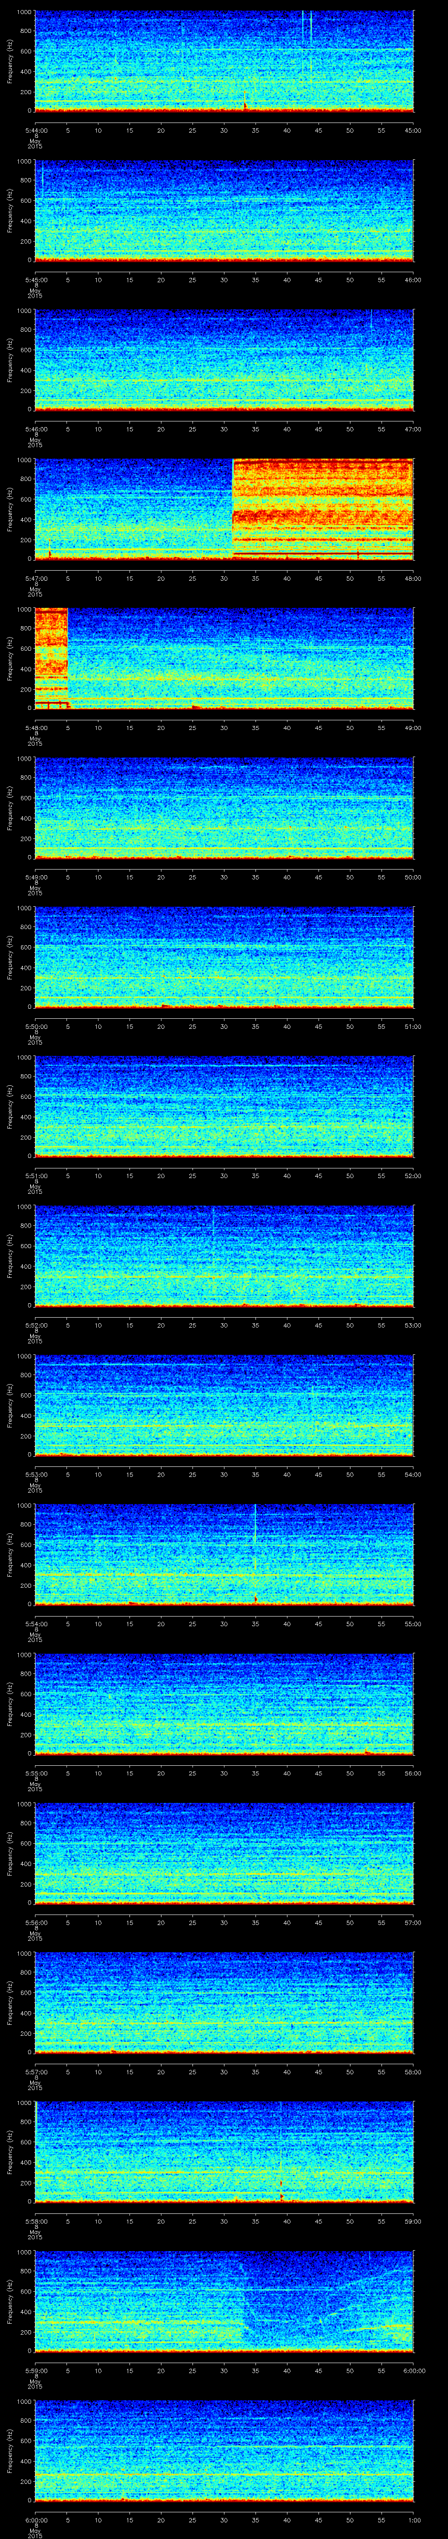448x2539 pixels.
Task: Click the '1:00' end label of the last panel
Action: 413,2519
